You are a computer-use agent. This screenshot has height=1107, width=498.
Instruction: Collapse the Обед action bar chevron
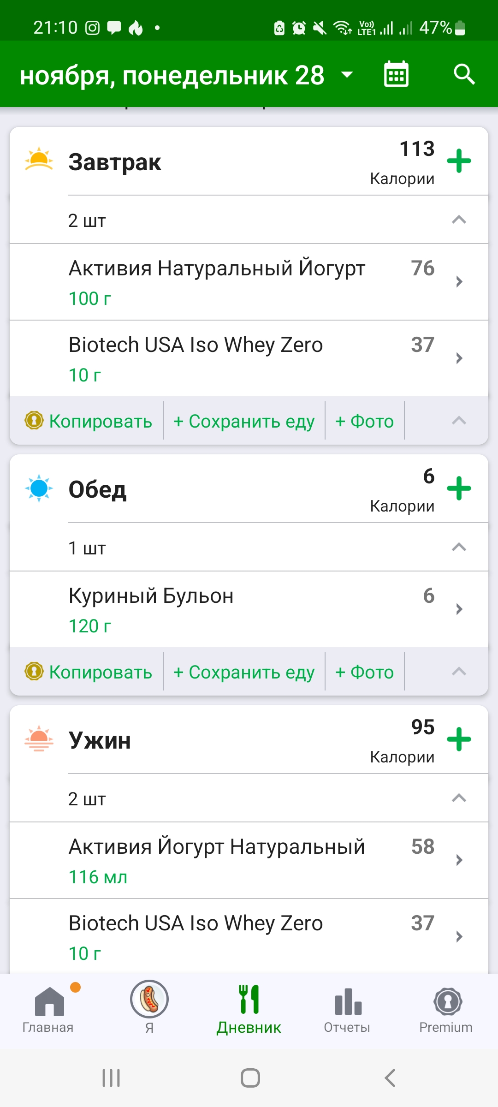click(x=458, y=672)
